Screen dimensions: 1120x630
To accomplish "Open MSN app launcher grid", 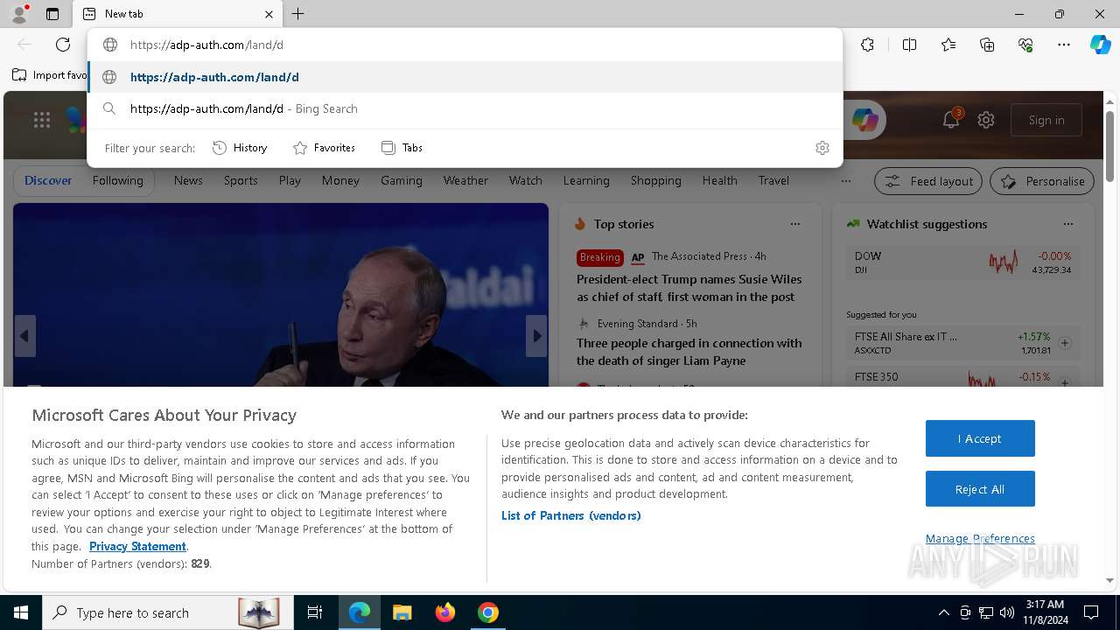I will point(41,120).
